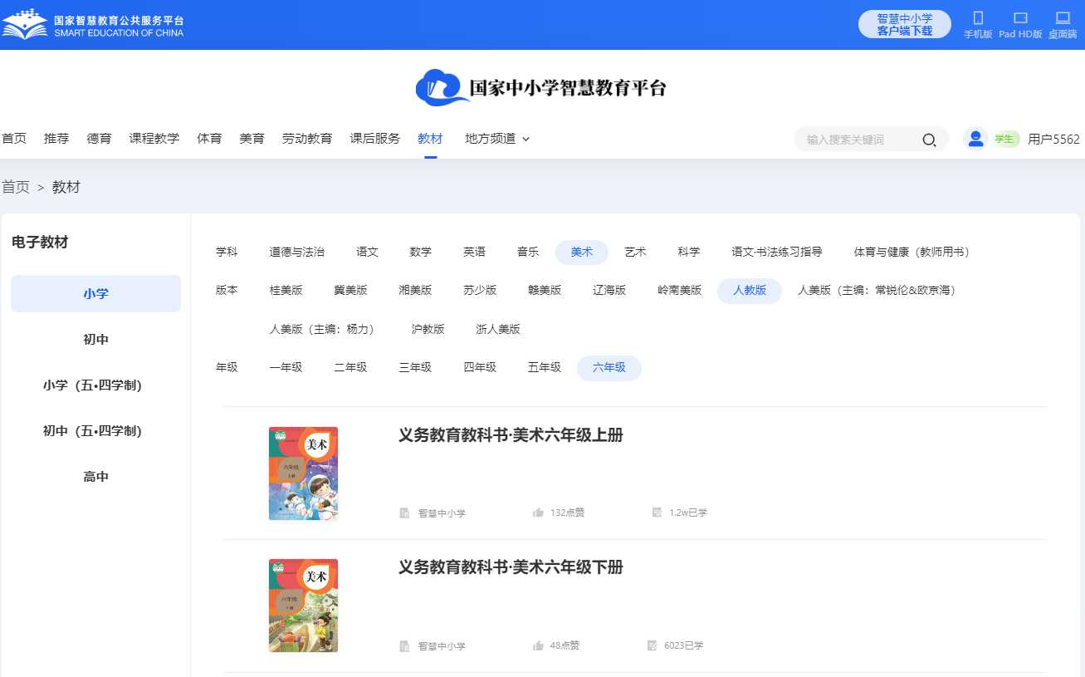The height and width of the screenshot is (677, 1085).
Task: Filter by 六年级 grade
Action: coord(609,368)
